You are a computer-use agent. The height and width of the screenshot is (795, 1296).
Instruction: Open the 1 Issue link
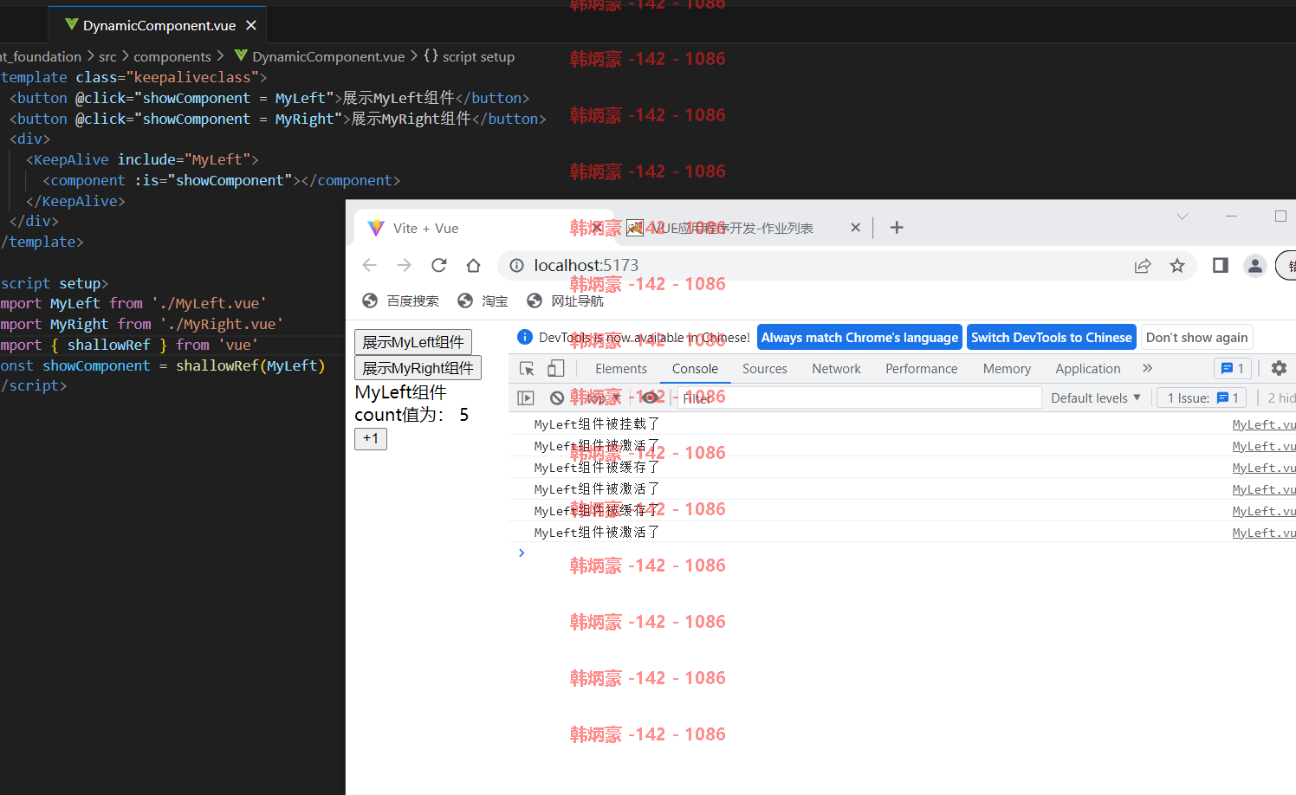point(1202,397)
